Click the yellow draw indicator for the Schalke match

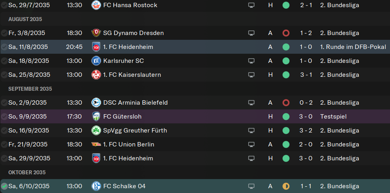(286, 186)
